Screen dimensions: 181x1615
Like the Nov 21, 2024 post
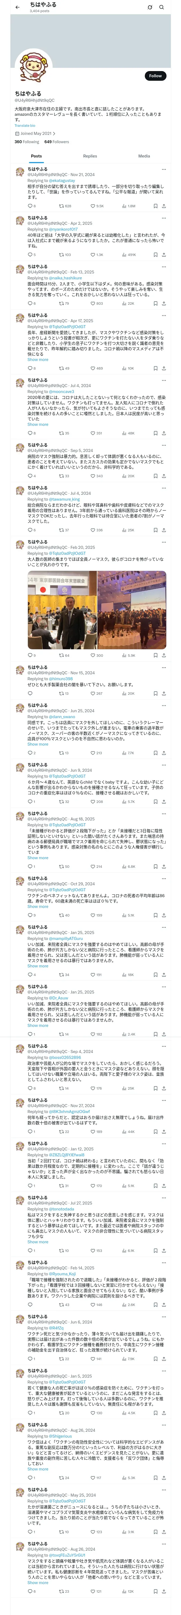[93, 206]
